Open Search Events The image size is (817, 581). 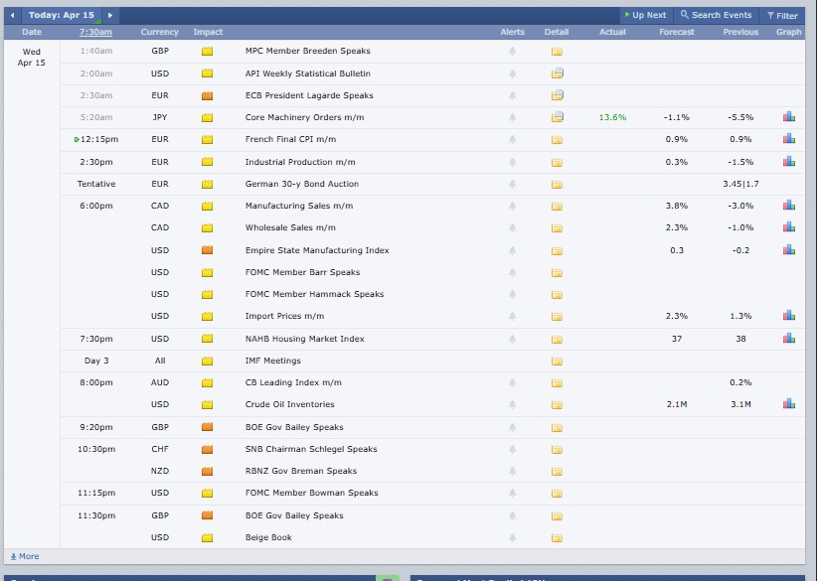[x=716, y=16]
